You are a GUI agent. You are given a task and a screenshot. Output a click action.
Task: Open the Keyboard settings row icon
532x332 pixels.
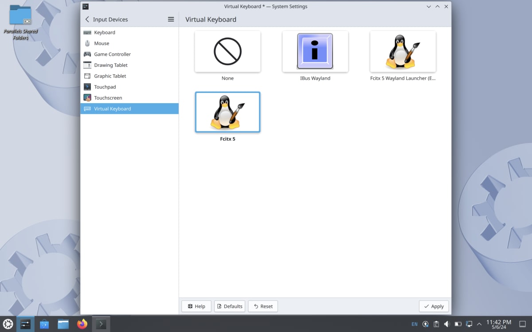click(x=87, y=32)
